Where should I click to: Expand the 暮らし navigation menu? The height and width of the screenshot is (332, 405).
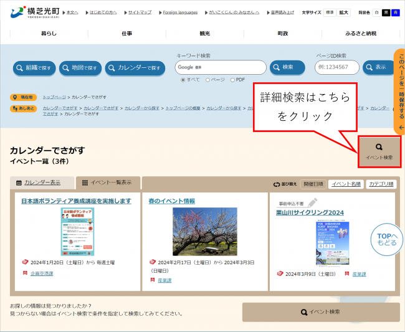pyautogui.click(x=49, y=33)
